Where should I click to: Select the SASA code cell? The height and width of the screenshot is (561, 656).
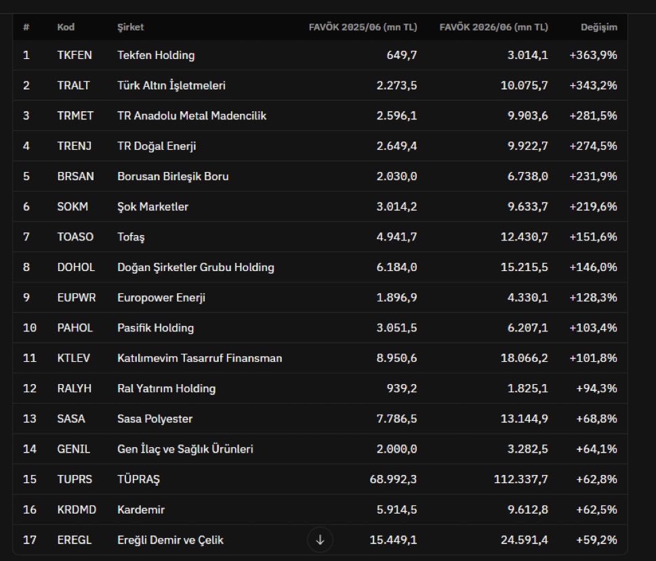pyautogui.click(x=71, y=419)
